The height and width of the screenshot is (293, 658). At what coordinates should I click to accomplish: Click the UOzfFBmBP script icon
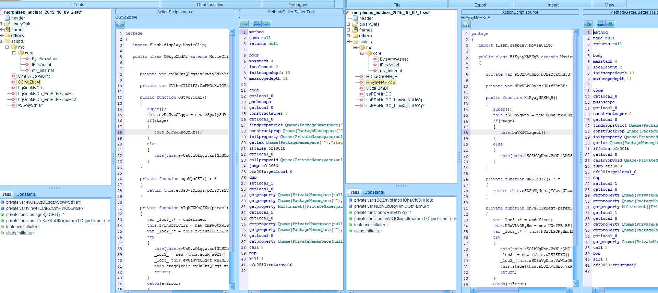click(362, 88)
